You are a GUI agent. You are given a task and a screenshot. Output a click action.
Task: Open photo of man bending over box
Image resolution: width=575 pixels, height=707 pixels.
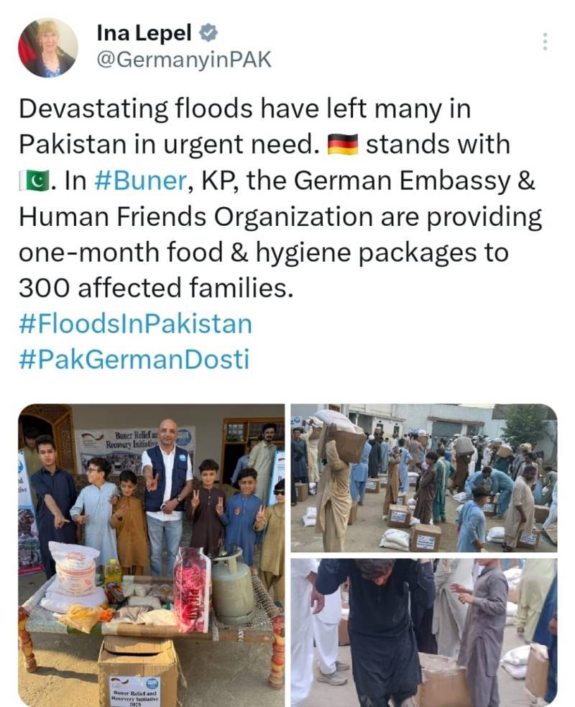(424, 633)
